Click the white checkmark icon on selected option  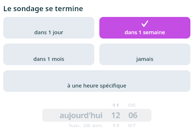(x=145, y=24)
